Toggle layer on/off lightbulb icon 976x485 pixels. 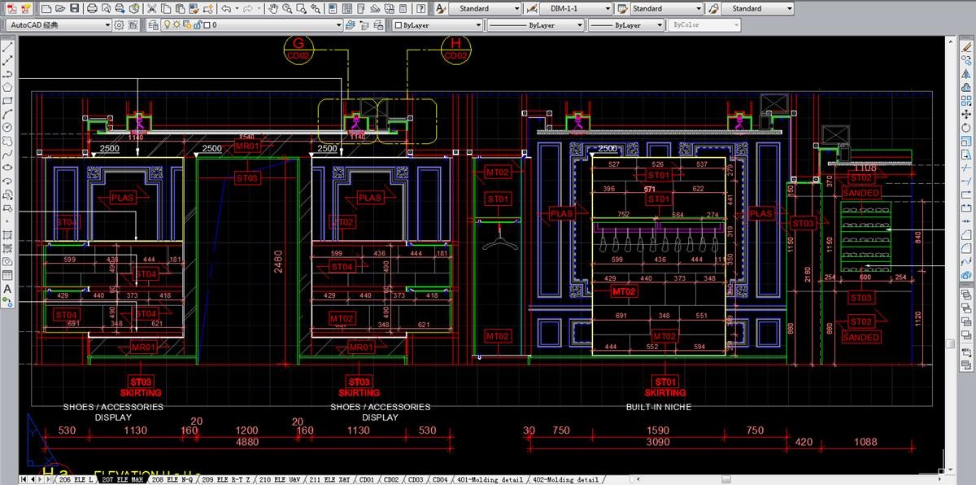coord(167,25)
